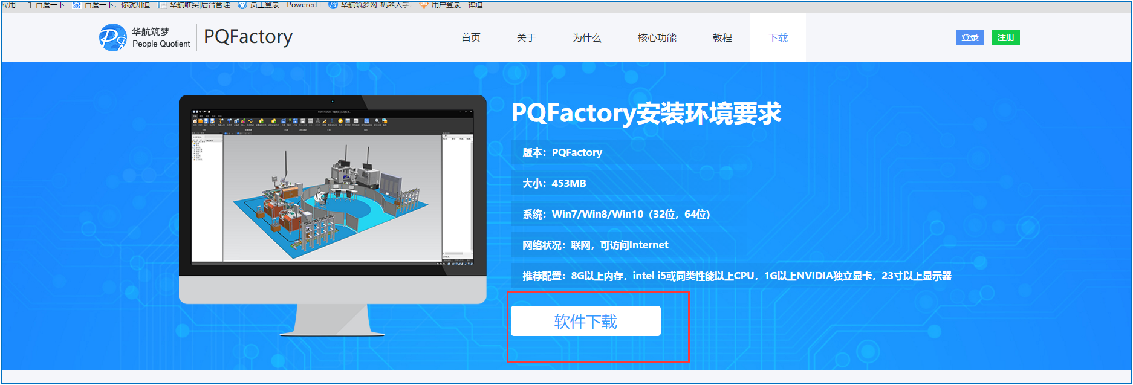Click the 软件下载 button
The width and height of the screenshot is (1133, 385).
click(586, 321)
